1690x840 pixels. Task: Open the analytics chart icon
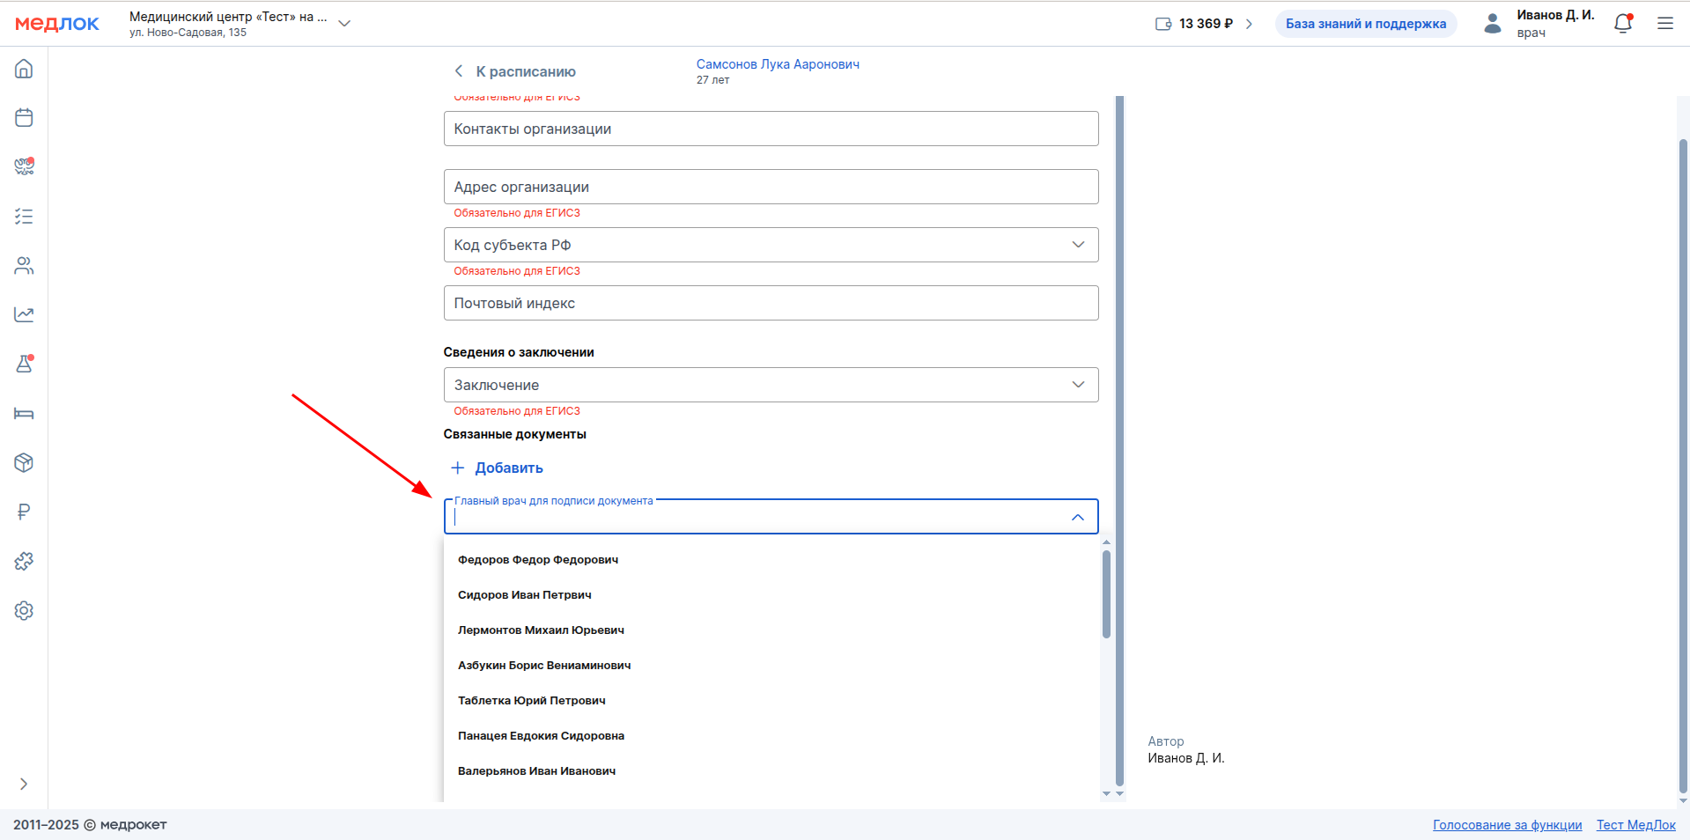click(24, 314)
